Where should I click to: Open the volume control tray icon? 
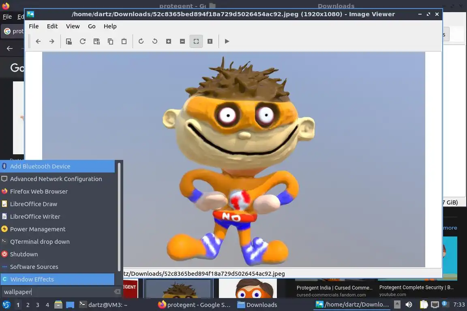coord(409,305)
